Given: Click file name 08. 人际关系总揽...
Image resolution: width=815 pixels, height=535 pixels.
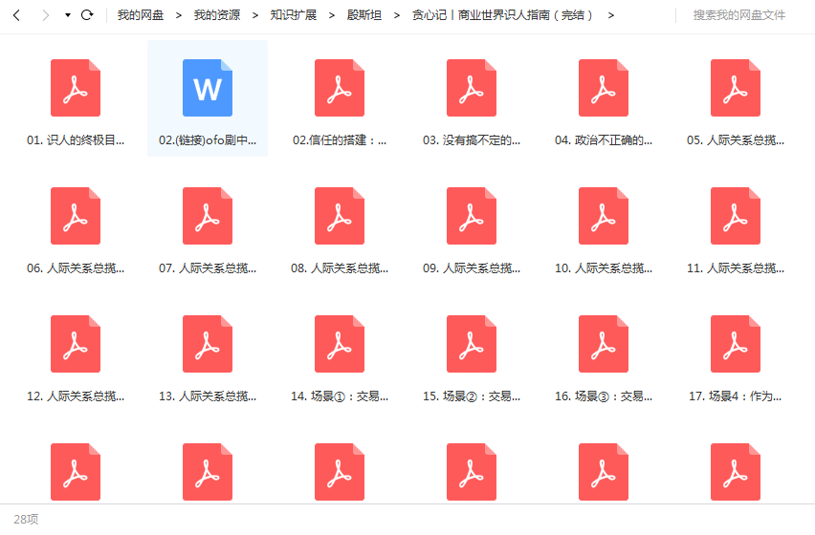Looking at the screenshot, I should [x=340, y=268].
